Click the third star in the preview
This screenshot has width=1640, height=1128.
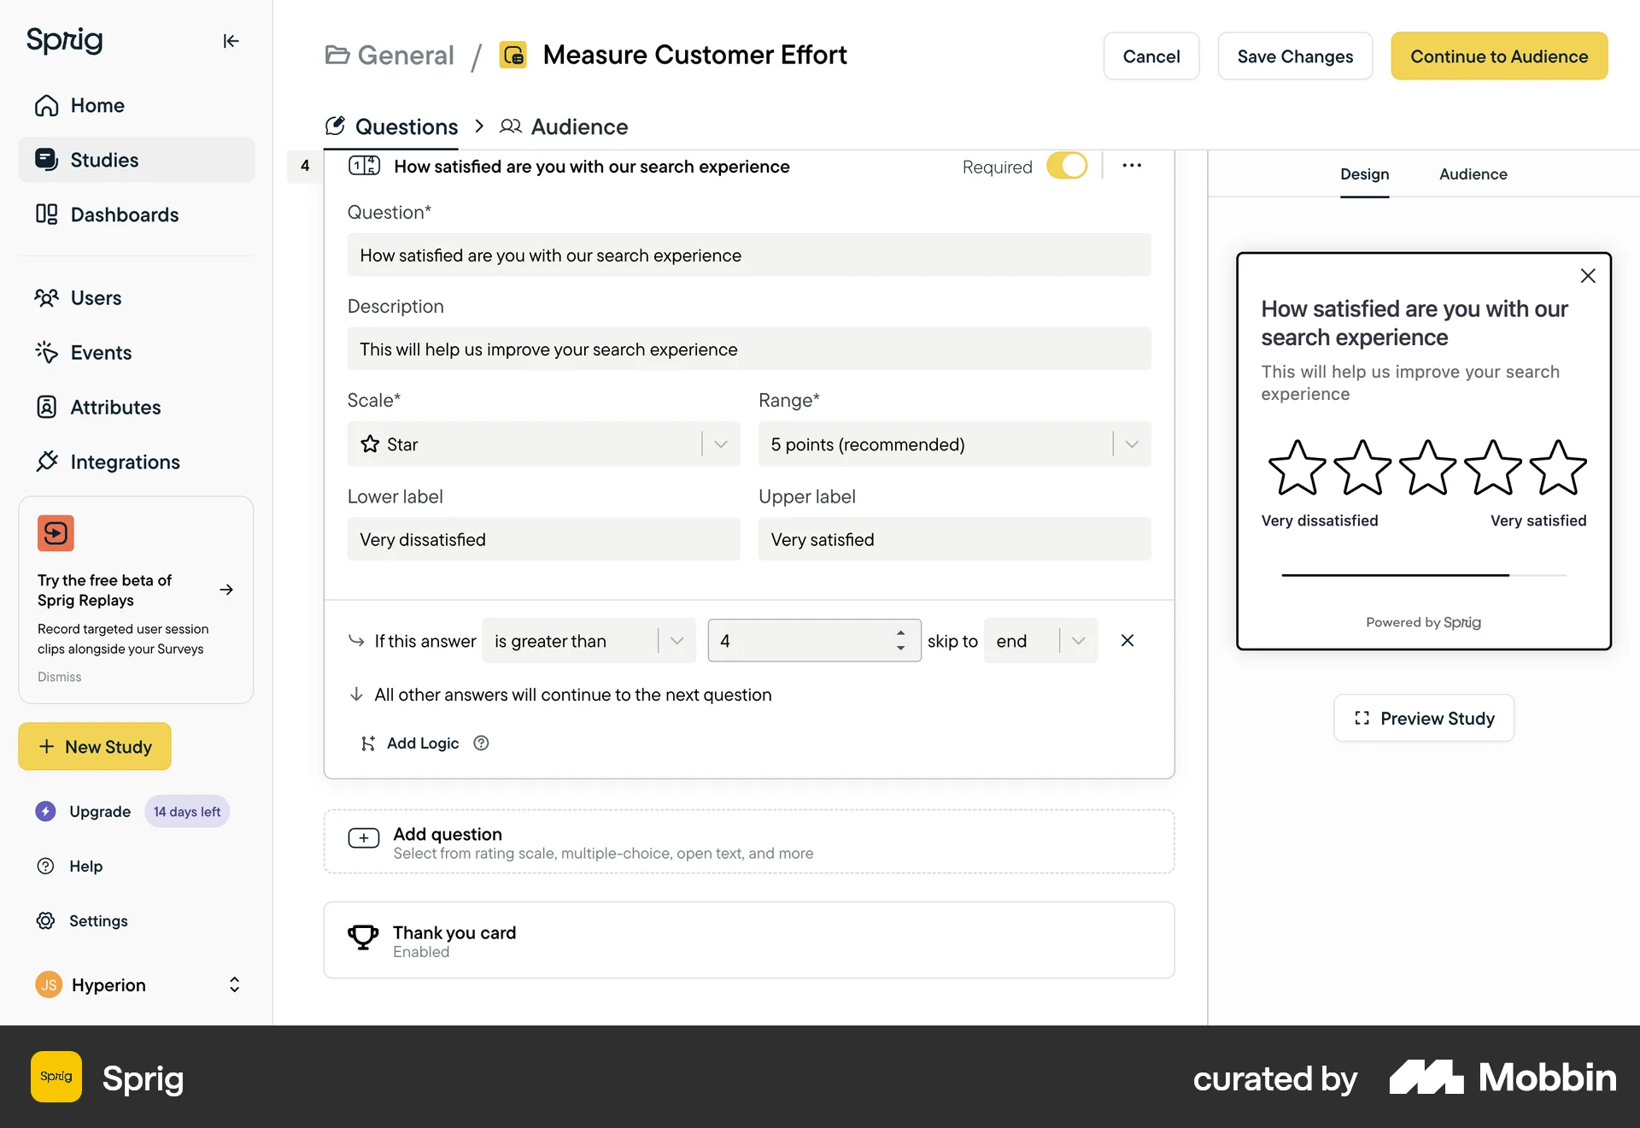(1427, 468)
